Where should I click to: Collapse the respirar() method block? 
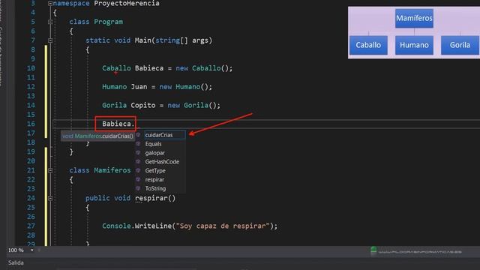click(x=50, y=198)
